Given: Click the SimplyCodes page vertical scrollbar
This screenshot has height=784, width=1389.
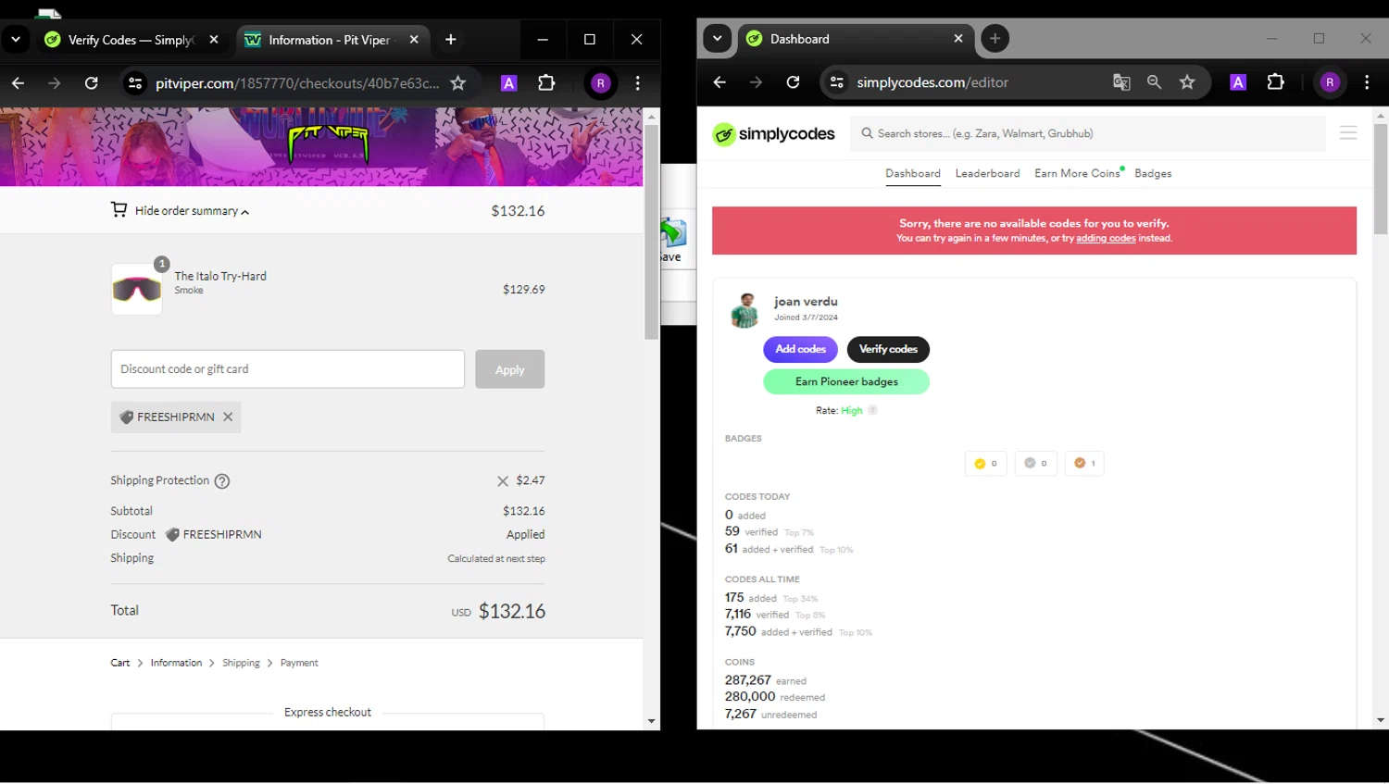Looking at the screenshot, I should point(1381,179).
